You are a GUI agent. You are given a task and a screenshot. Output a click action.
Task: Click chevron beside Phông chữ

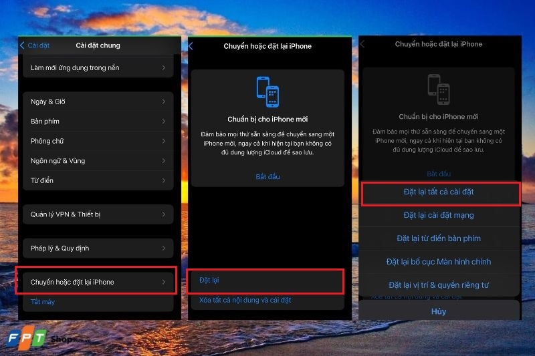[x=164, y=141]
